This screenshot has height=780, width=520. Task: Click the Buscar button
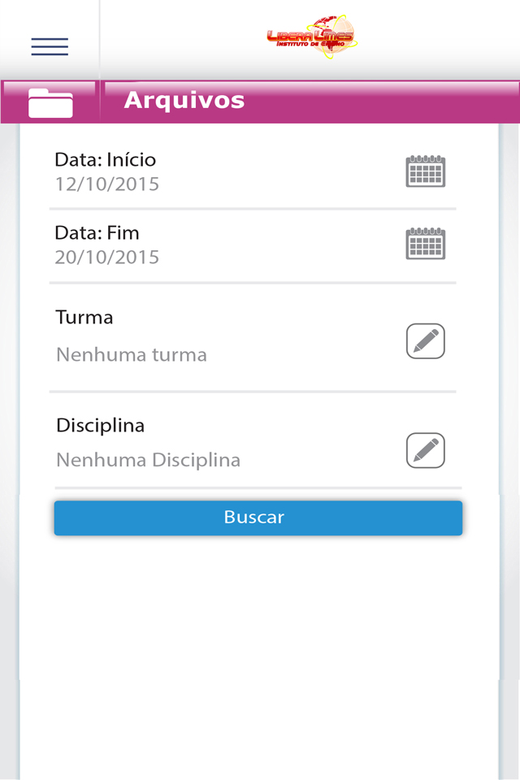tap(258, 518)
